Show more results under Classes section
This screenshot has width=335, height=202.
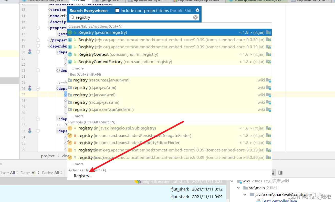[77, 68]
